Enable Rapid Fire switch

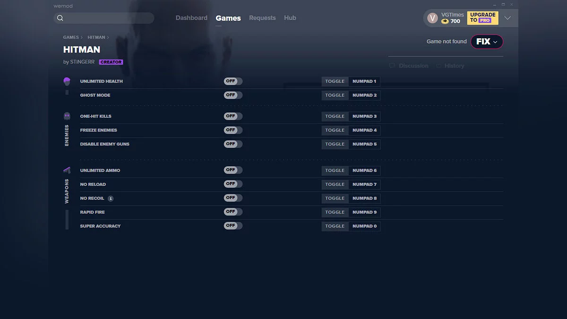(x=233, y=212)
